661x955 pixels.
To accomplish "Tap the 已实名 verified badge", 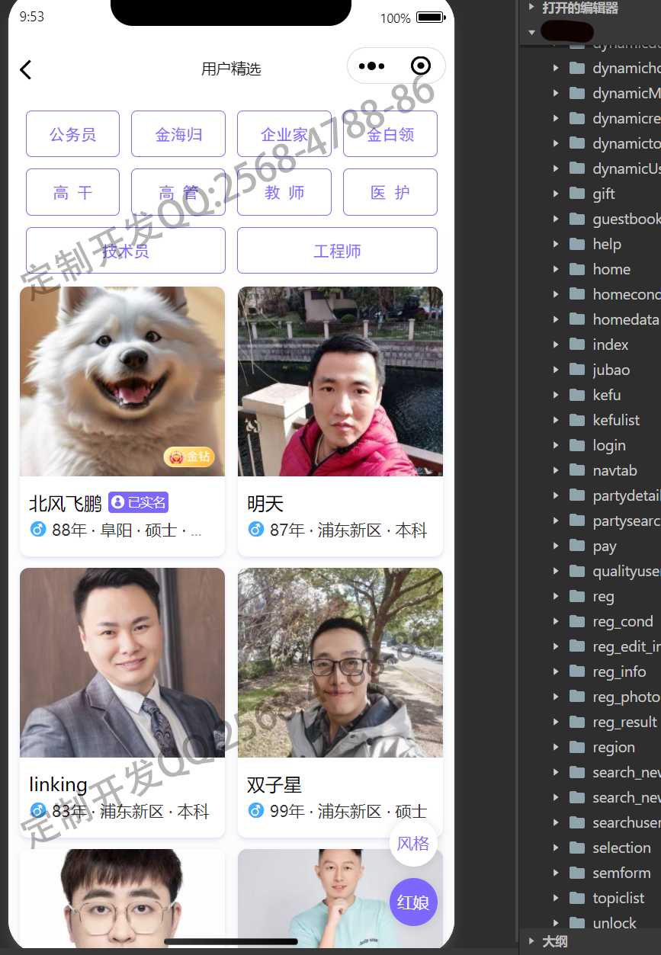I will tap(138, 502).
